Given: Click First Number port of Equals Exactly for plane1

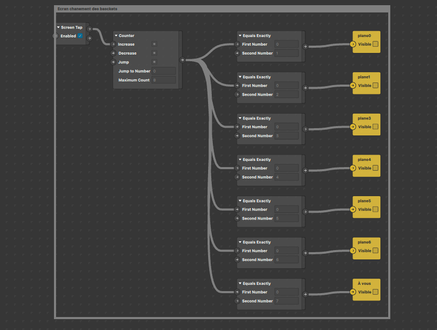Looking at the screenshot, I should (237, 85).
